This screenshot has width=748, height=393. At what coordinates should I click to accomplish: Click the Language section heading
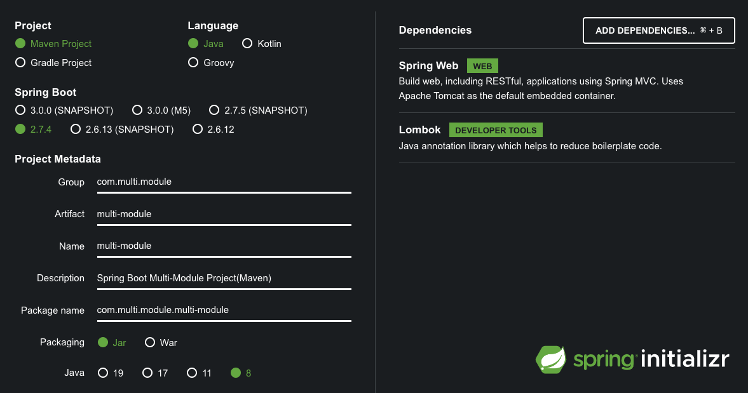213,26
